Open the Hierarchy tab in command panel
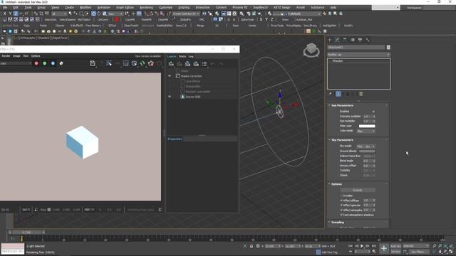 tap(345, 40)
